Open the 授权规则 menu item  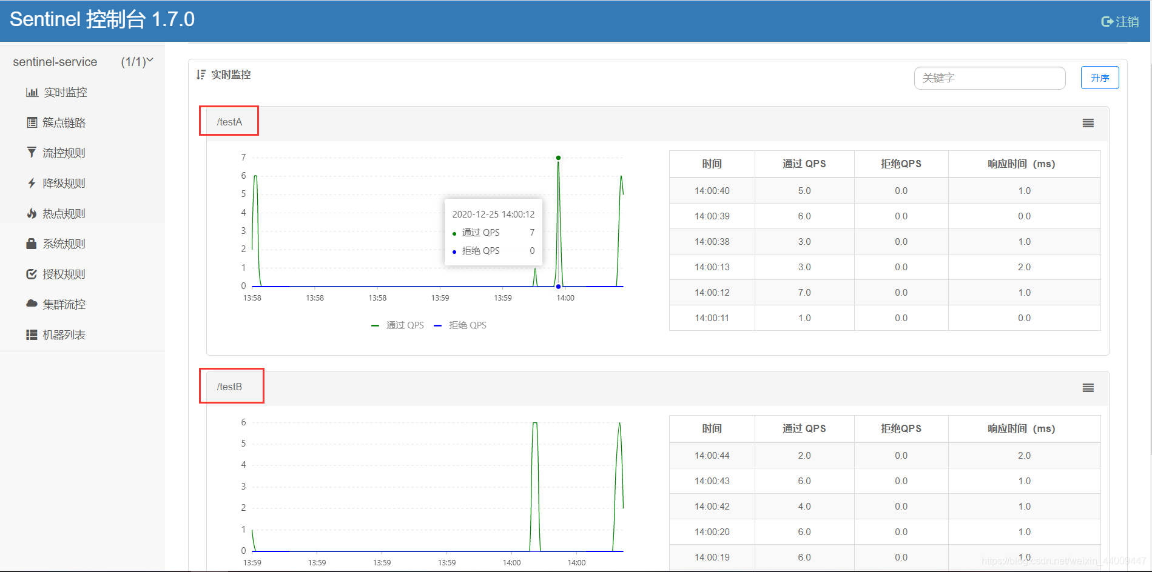(x=64, y=274)
